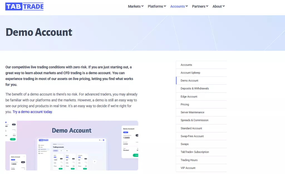The height and width of the screenshot is (174, 285).
Task: Expand the About dropdown chevron
Action: click(223, 6)
